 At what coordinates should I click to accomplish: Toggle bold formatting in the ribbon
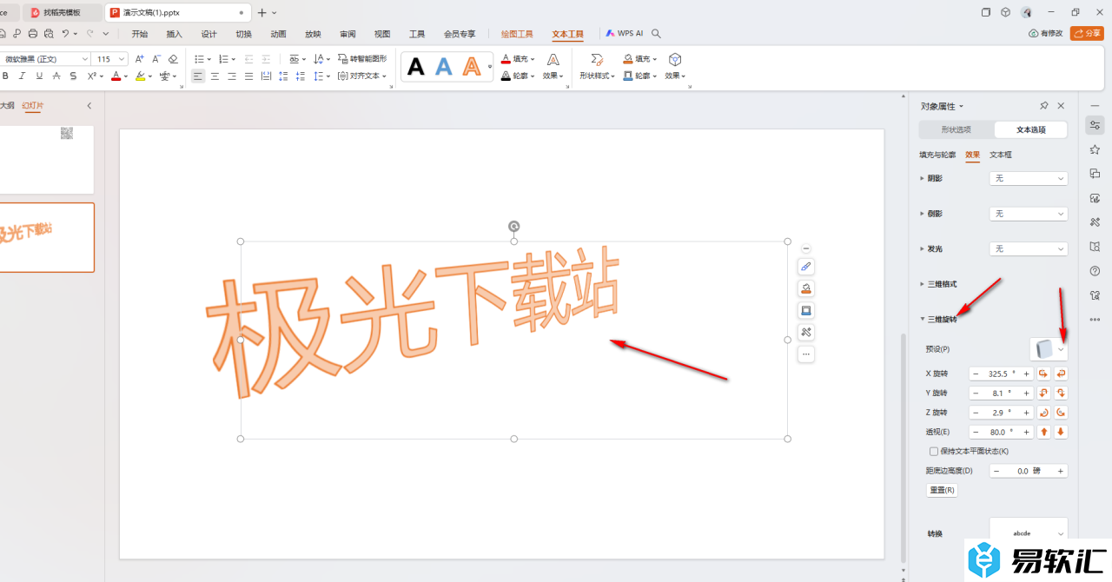[3, 76]
